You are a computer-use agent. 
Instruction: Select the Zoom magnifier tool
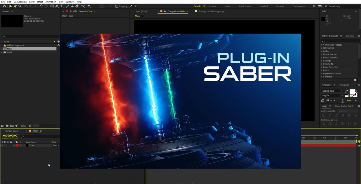[20, 6]
